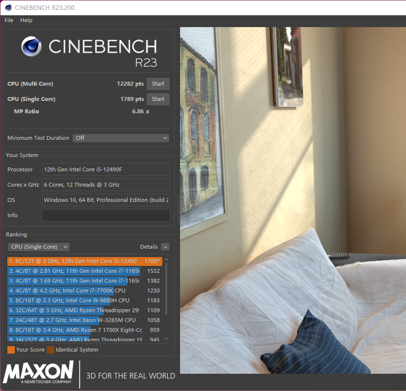Click the empty Info input field
This screenshot has height=391, width=406.
[106, 215]
